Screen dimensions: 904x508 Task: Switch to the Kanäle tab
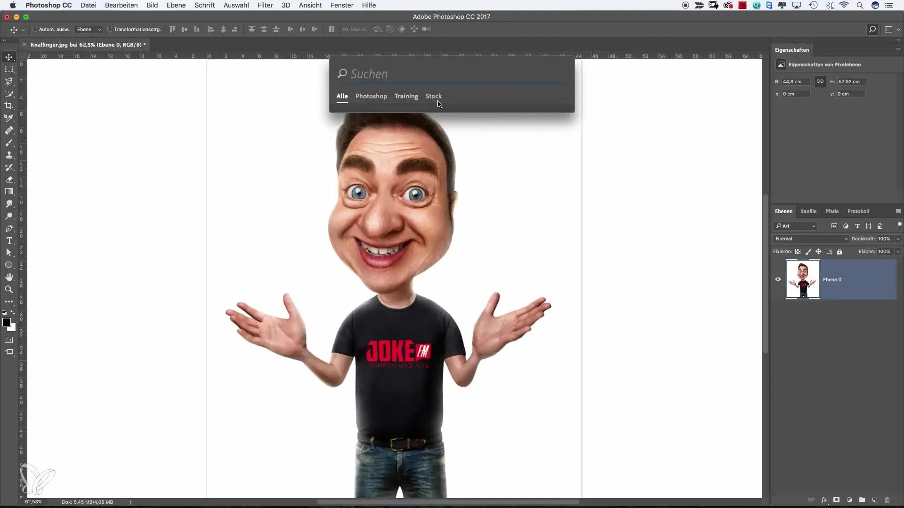pos(808,211)
